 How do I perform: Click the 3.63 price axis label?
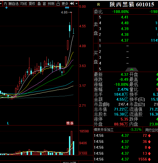(x=82, y=66)
